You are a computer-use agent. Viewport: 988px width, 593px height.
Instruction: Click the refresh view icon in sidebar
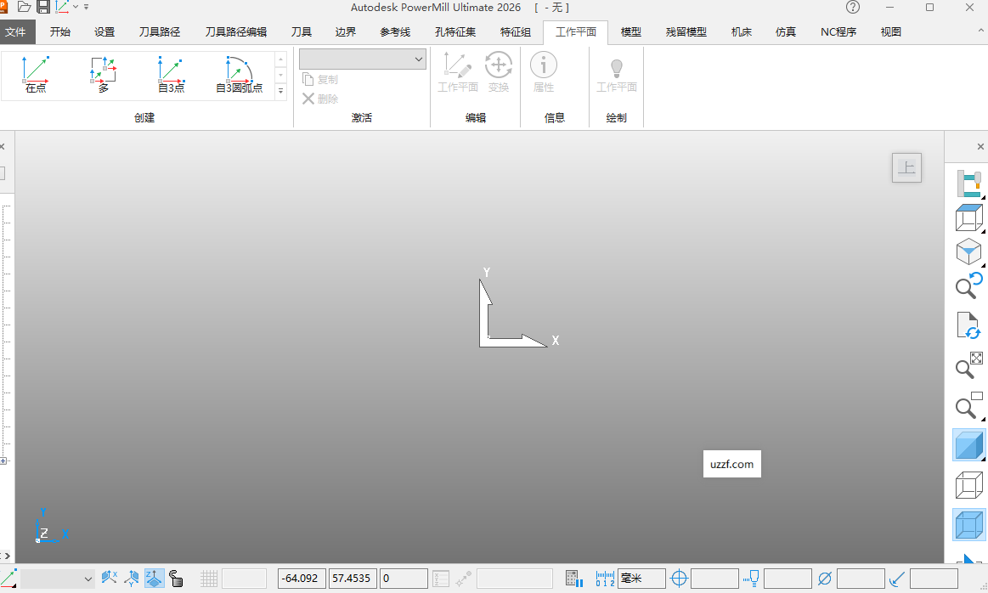[968, 325]
